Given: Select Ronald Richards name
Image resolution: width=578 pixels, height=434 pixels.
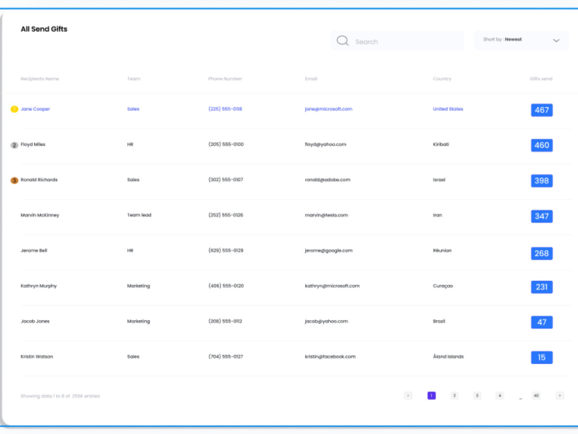Looking at the screenshot, I should [x=39, y=180].
